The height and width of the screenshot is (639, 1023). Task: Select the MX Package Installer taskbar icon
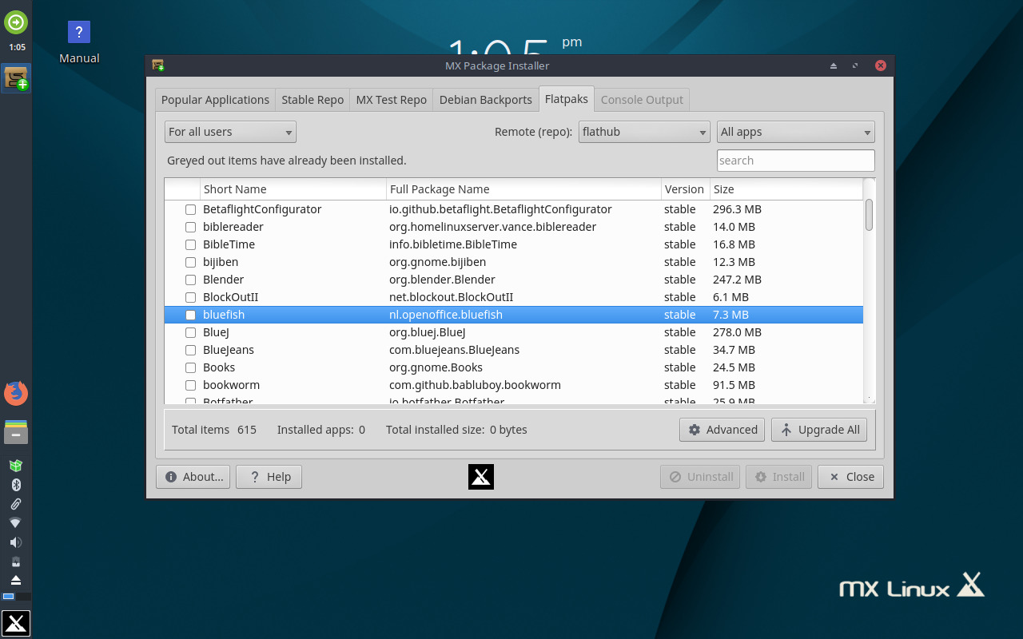pos(16,78)
